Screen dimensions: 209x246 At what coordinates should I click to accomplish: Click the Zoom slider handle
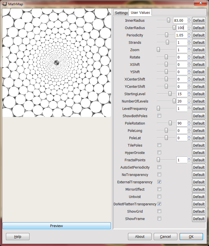click(158, 50)
